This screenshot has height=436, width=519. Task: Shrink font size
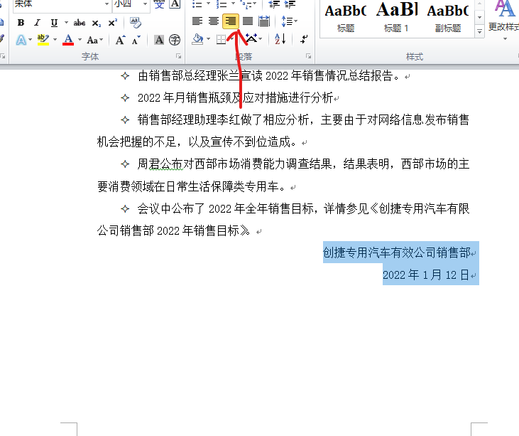(x=136, y=40)
